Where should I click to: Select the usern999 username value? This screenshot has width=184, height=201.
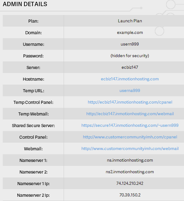(x=130, y=44)
